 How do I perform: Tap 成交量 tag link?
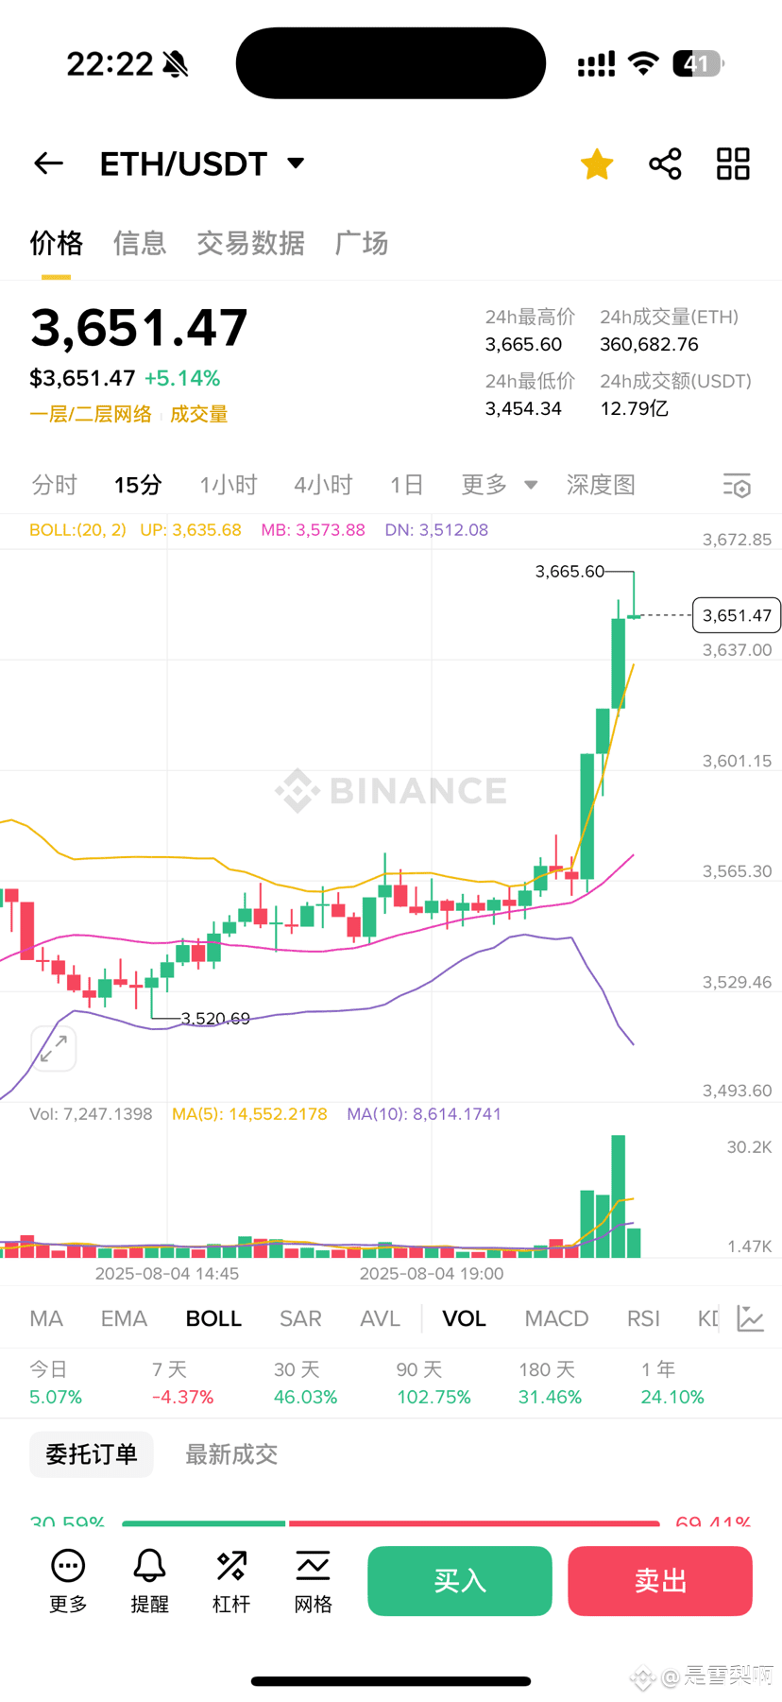(198, 414)
